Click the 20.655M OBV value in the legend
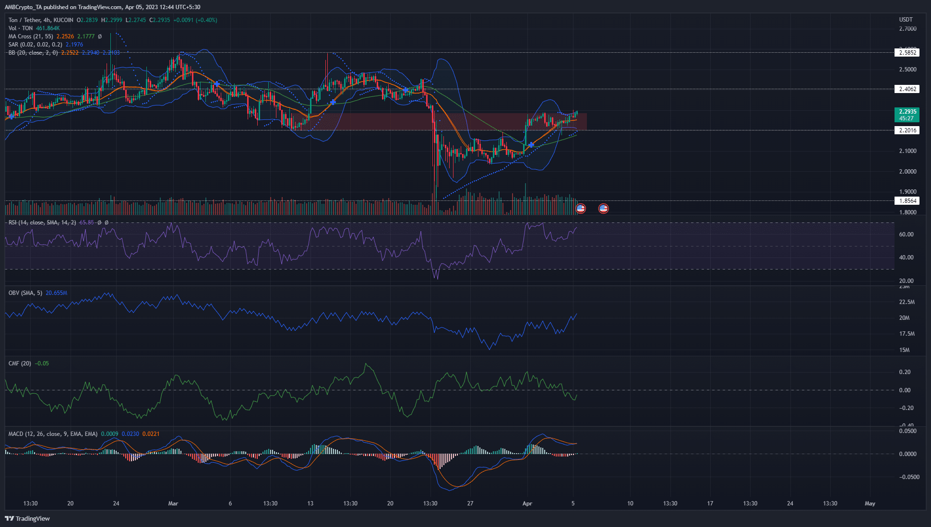Image resolution: width=931 pixels, height=527 pixels. click(x=56, y=293)
